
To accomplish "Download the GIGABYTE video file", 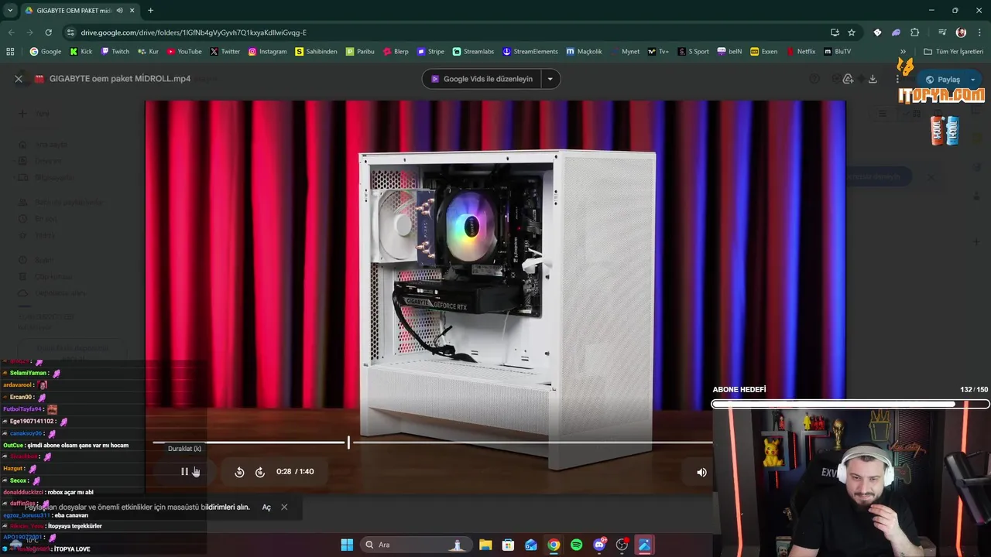I will [873, 79].
